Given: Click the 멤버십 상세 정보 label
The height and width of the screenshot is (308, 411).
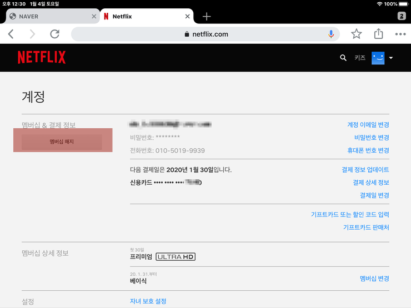Looking at the screenshot, I should 45,253.
